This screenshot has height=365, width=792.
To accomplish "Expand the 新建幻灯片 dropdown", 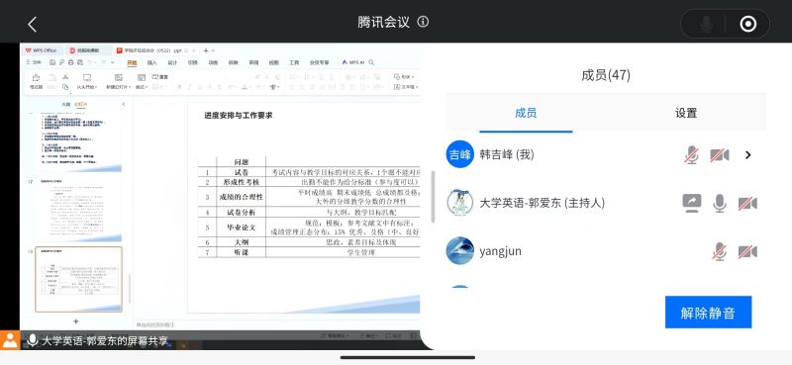I will pyautogui.click(x=130, y=87).
